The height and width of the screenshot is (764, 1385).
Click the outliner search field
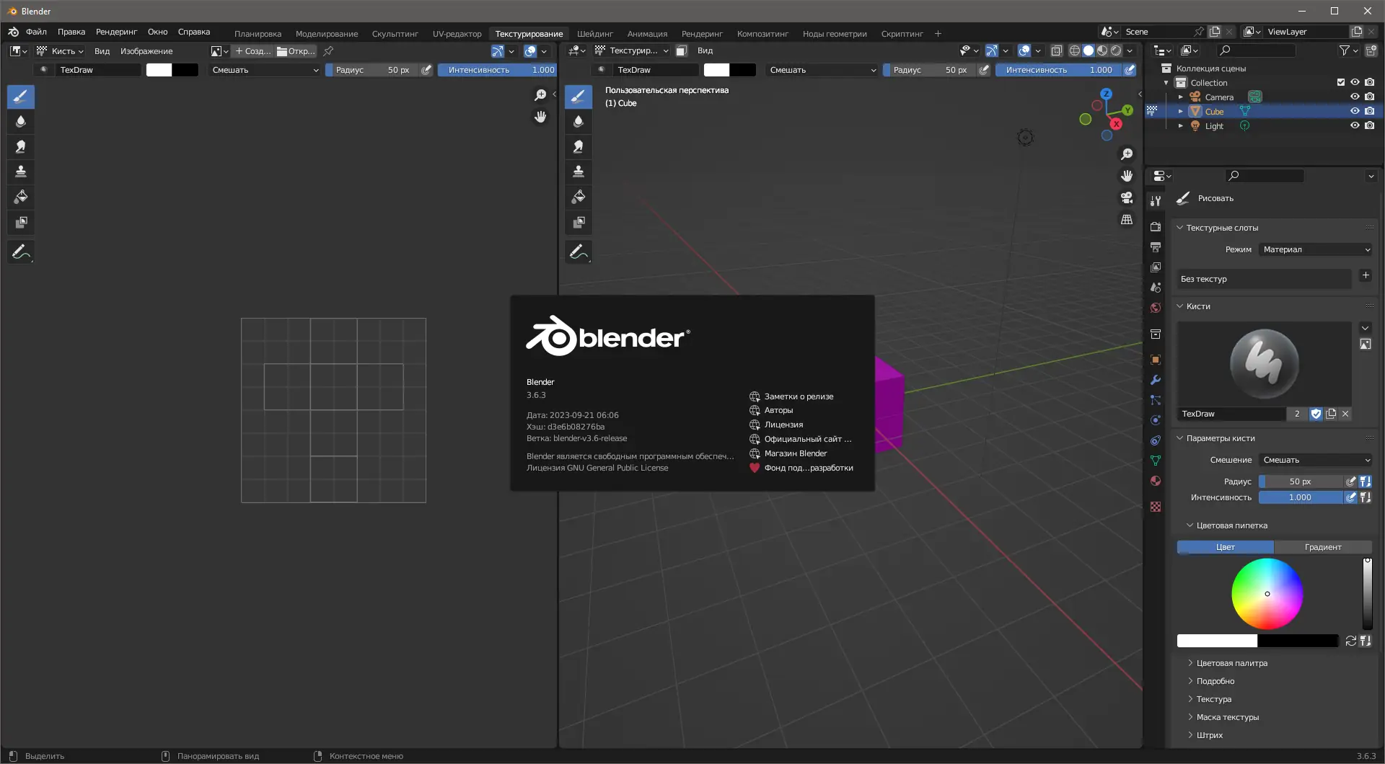click(1256, 50)
